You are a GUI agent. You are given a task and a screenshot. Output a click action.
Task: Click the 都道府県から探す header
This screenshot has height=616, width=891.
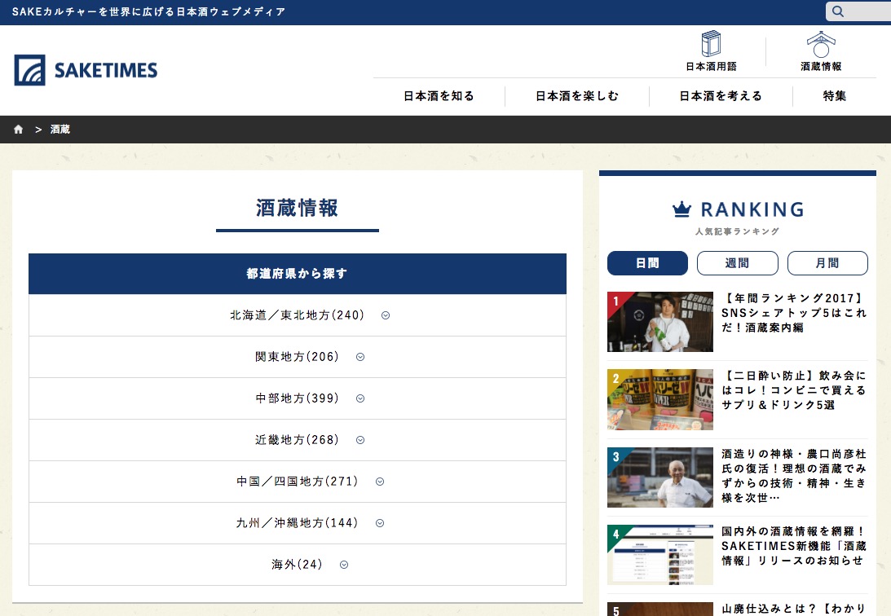click(298, 274)
